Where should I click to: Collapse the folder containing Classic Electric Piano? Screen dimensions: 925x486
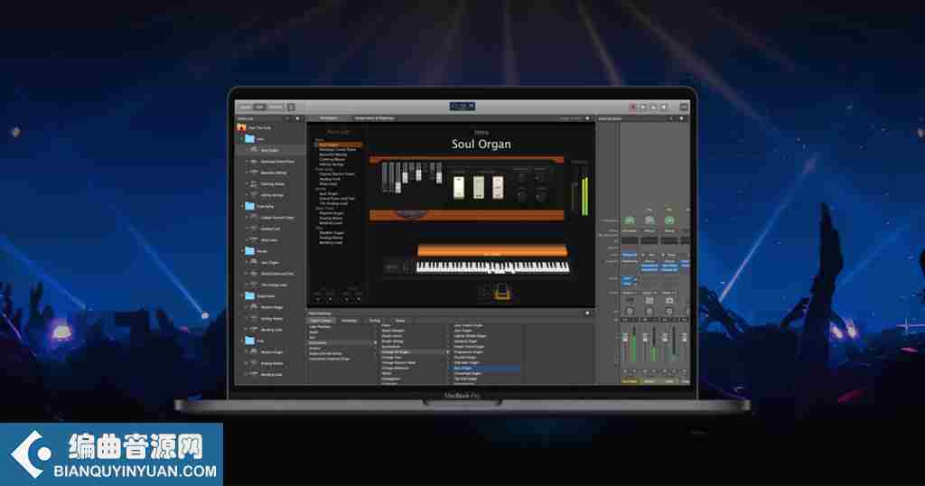tap(242, 207)
